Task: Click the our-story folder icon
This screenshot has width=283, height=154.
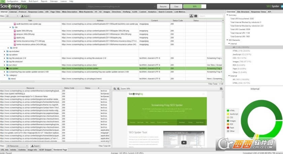Action: (x=7, y=65)
